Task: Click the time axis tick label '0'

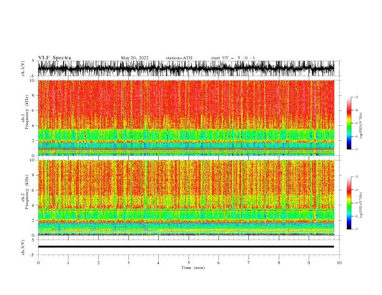Action: (x=38, y=263)
